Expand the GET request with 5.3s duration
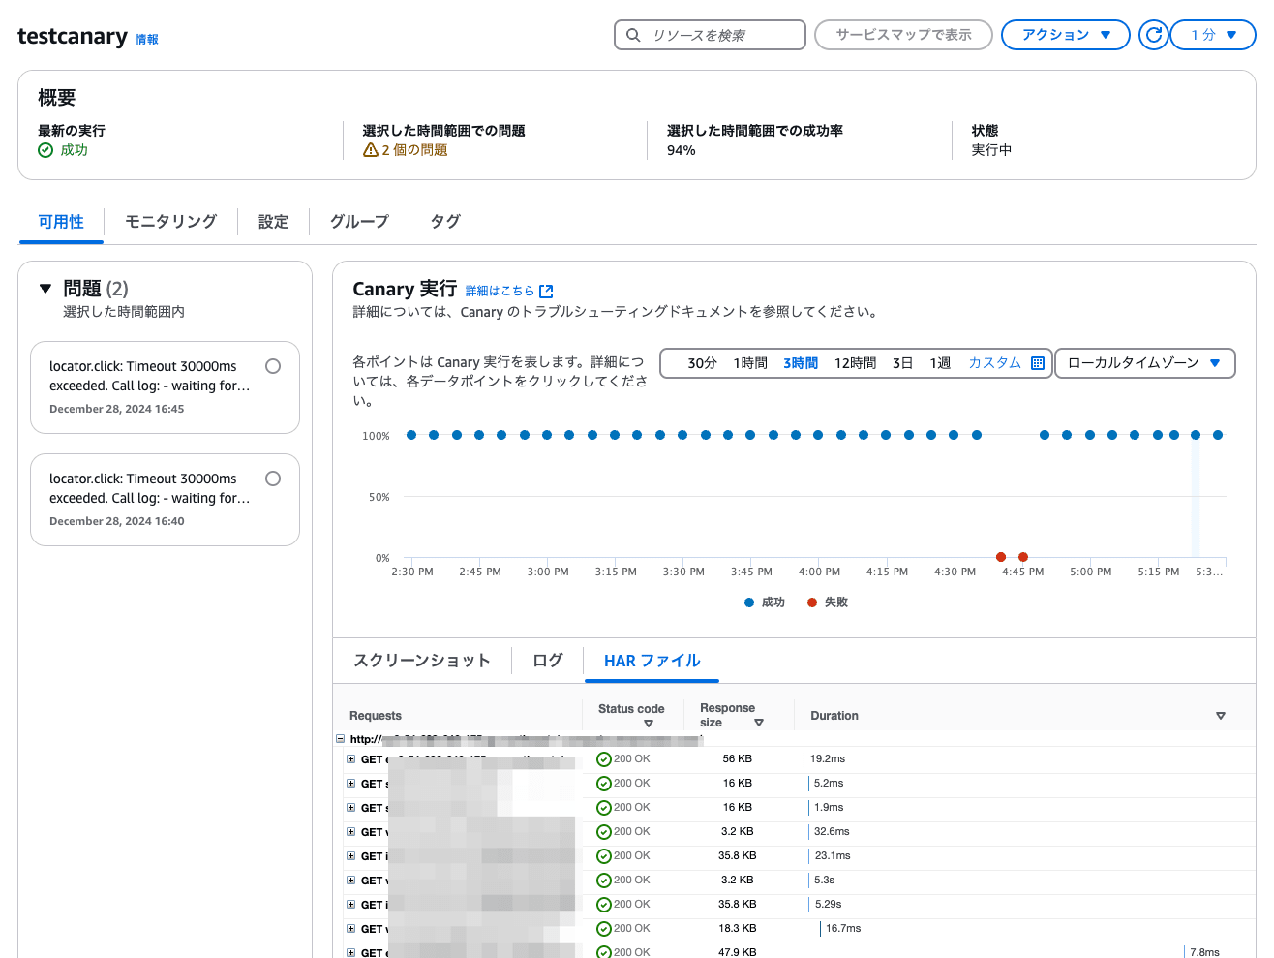Viewport: 1274px width, 958px height. click(x=350, y=881)
